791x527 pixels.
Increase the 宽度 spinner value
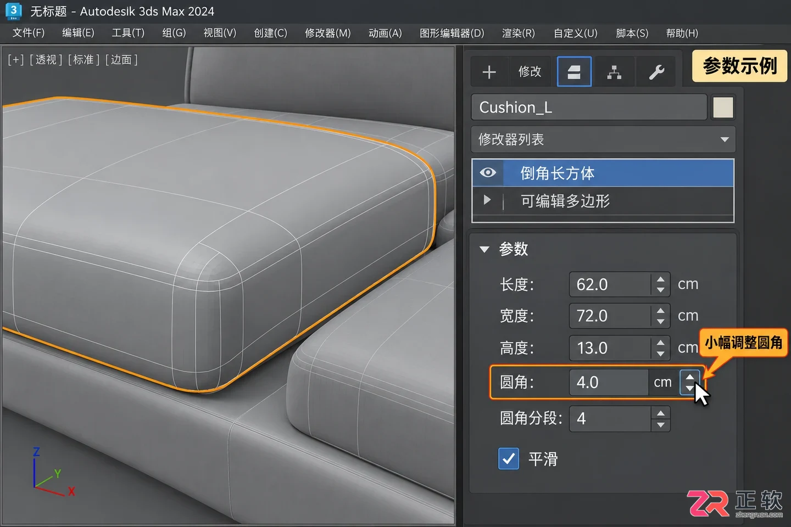click(x=660, y=311)
